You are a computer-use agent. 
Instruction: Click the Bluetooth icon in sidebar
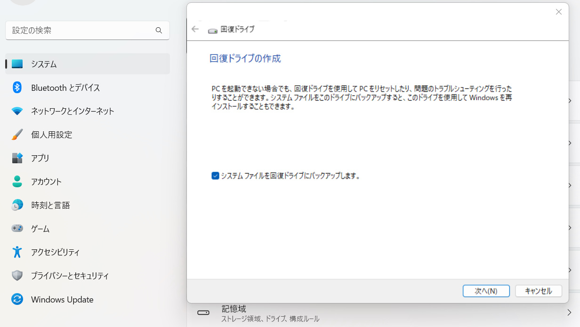pyautogui.click(x=17, y=88)
